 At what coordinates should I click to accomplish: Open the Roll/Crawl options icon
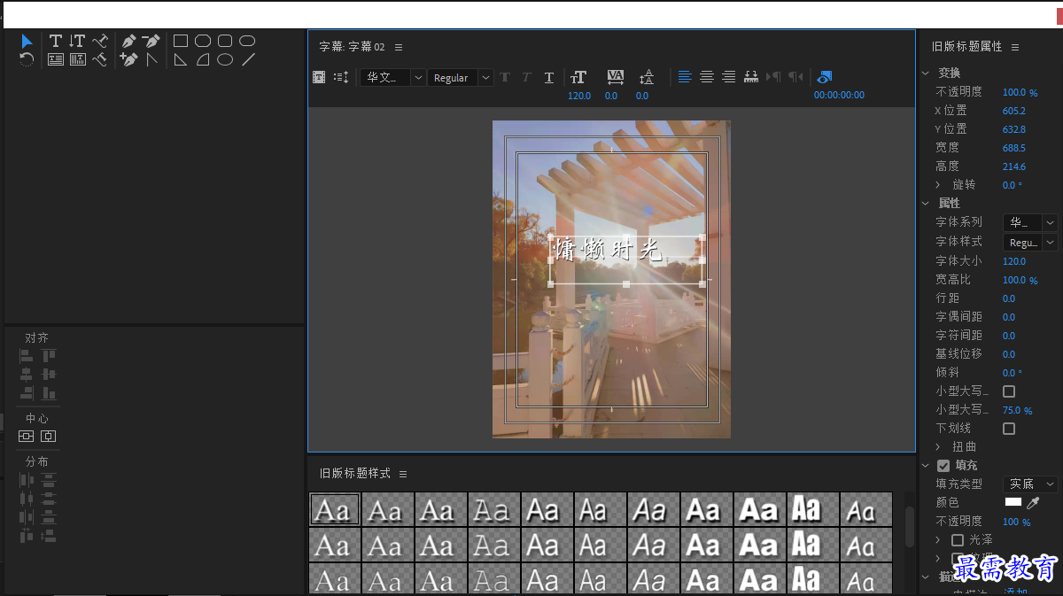pyautogui.click(x=341, y=78)
